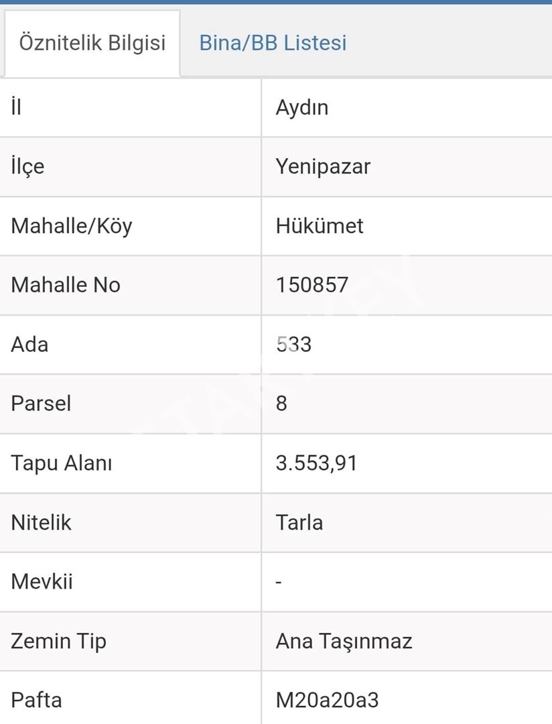Open the Bina/BB Listesi tab
This screenshot has height=724, width=552.
pyautogui.click(x=273, y=43)
